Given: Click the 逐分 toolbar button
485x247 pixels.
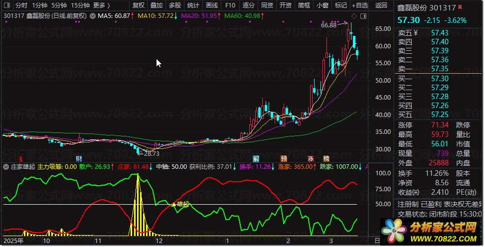Looking at the screenshot, I should tap(248, 5).
